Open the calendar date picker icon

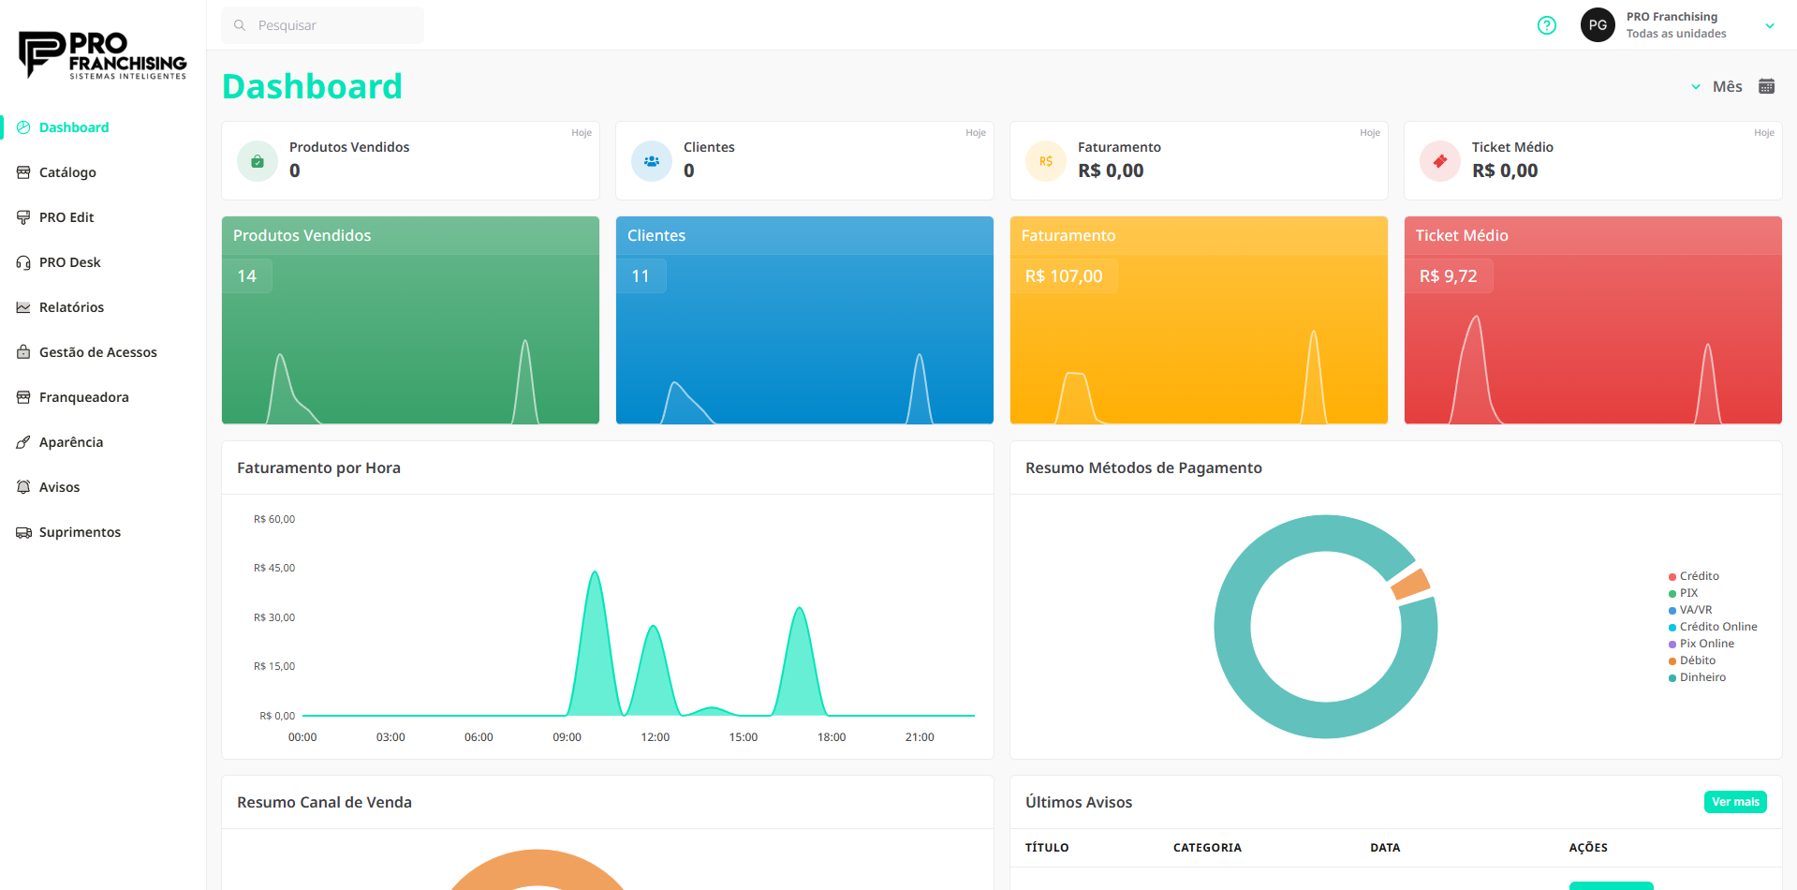(1766, 86)
